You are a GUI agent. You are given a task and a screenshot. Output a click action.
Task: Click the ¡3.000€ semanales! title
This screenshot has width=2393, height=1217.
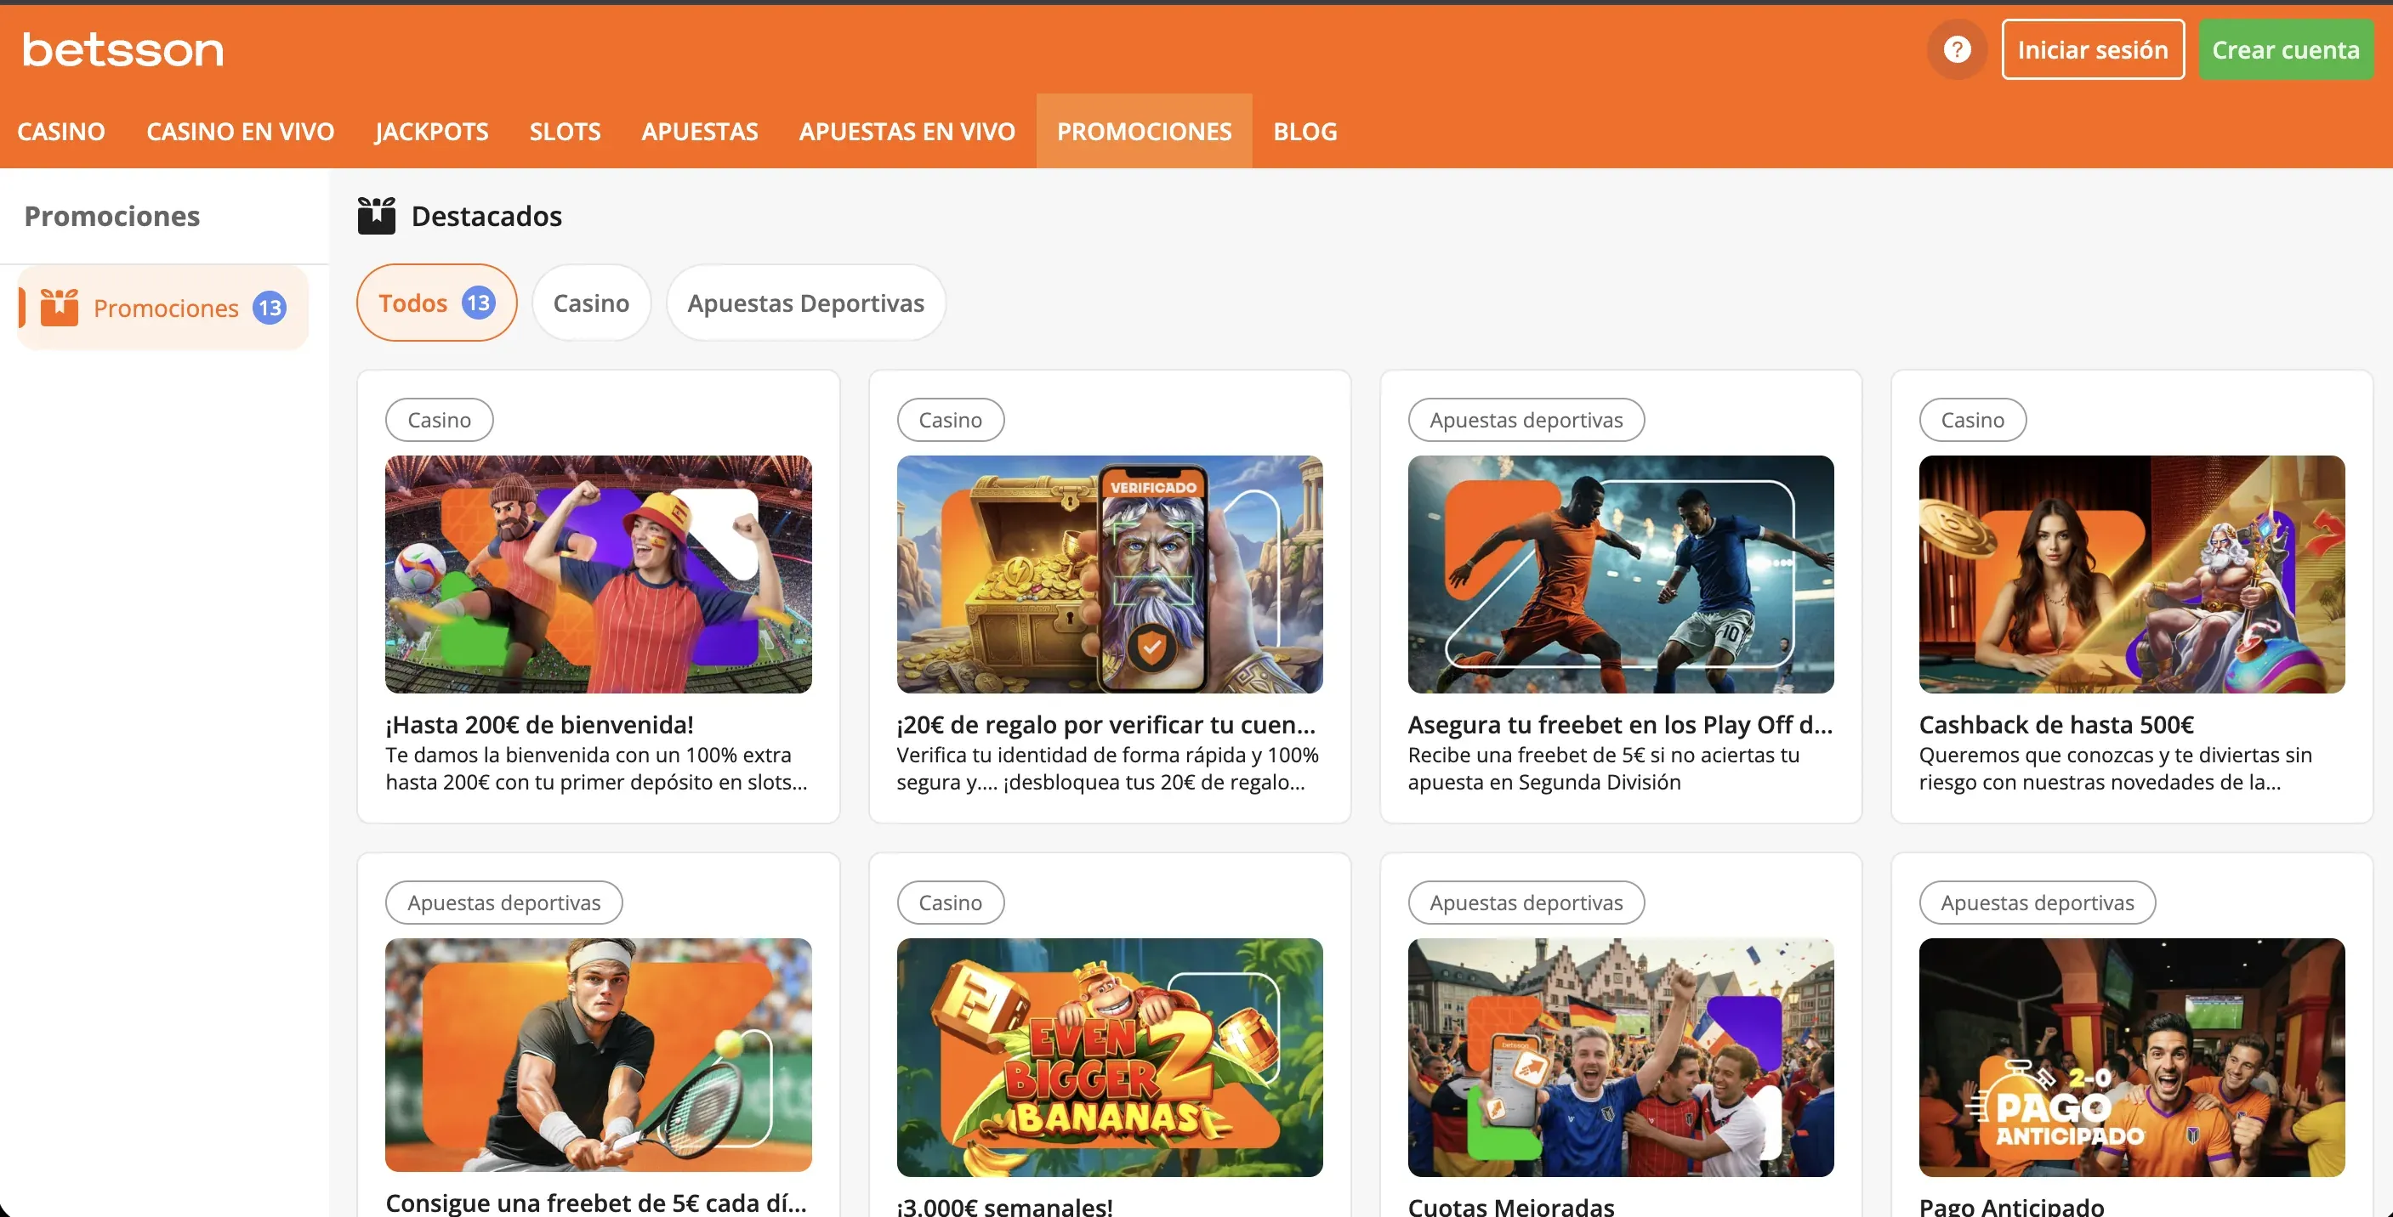(1004, 1206)
